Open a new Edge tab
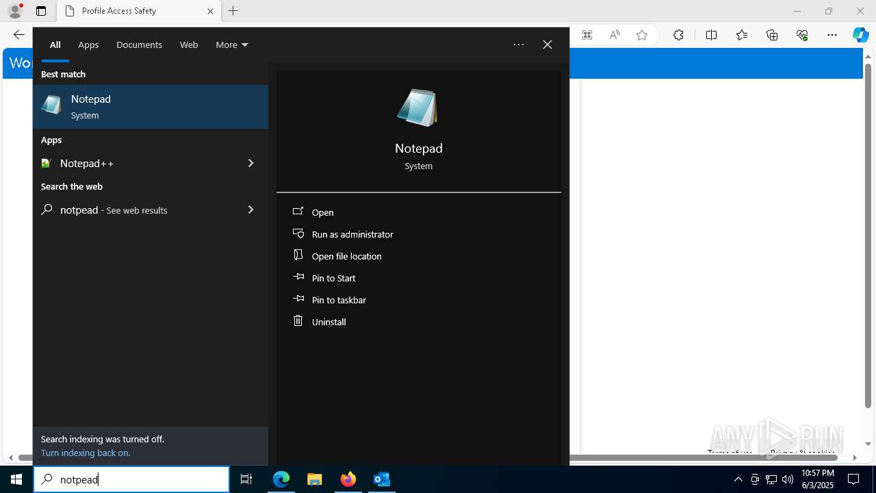Screen dimensions: 876x493 pyautogui.click(x=233, y=11)
